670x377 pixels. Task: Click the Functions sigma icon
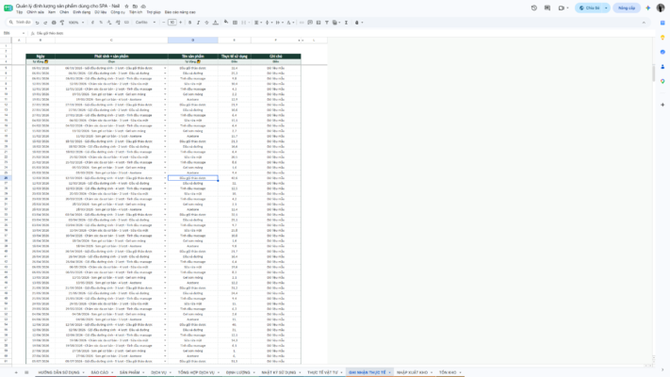click(346, 23)
